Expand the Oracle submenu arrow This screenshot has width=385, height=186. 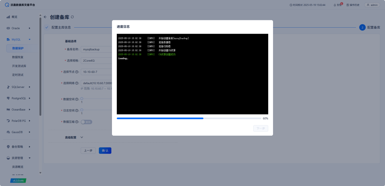(x=29, y=28)
